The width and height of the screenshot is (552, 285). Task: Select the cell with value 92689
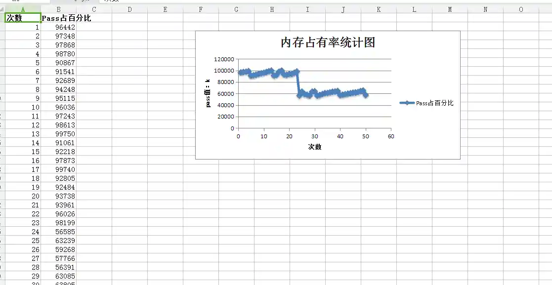point(58,80)
